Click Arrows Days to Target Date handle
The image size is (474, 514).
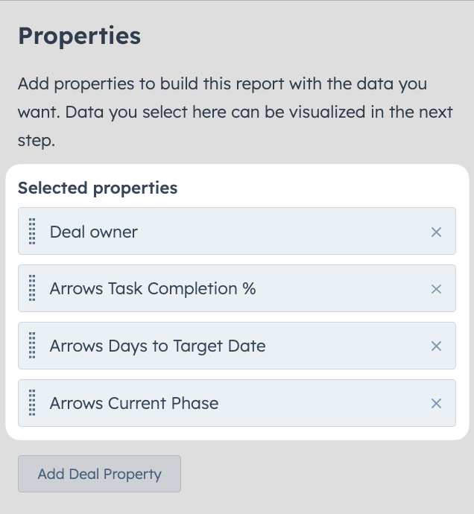click(32, 346)
